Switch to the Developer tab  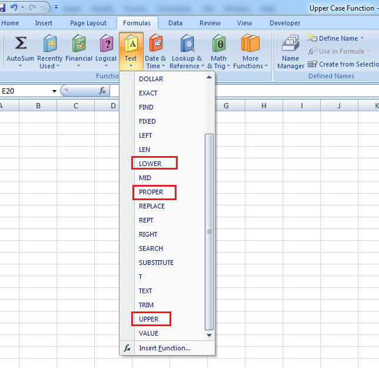point(285,23)
